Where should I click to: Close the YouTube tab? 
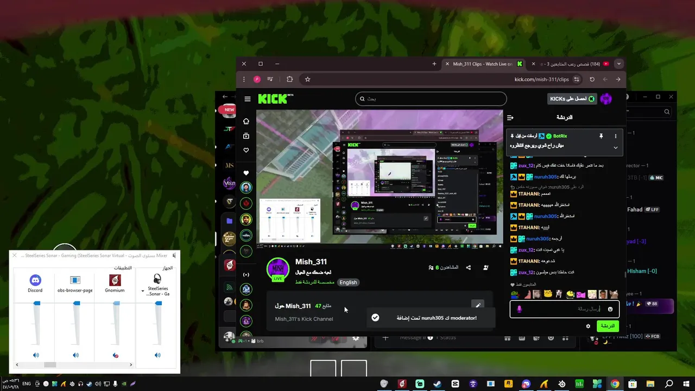click(x=534, y=64)
